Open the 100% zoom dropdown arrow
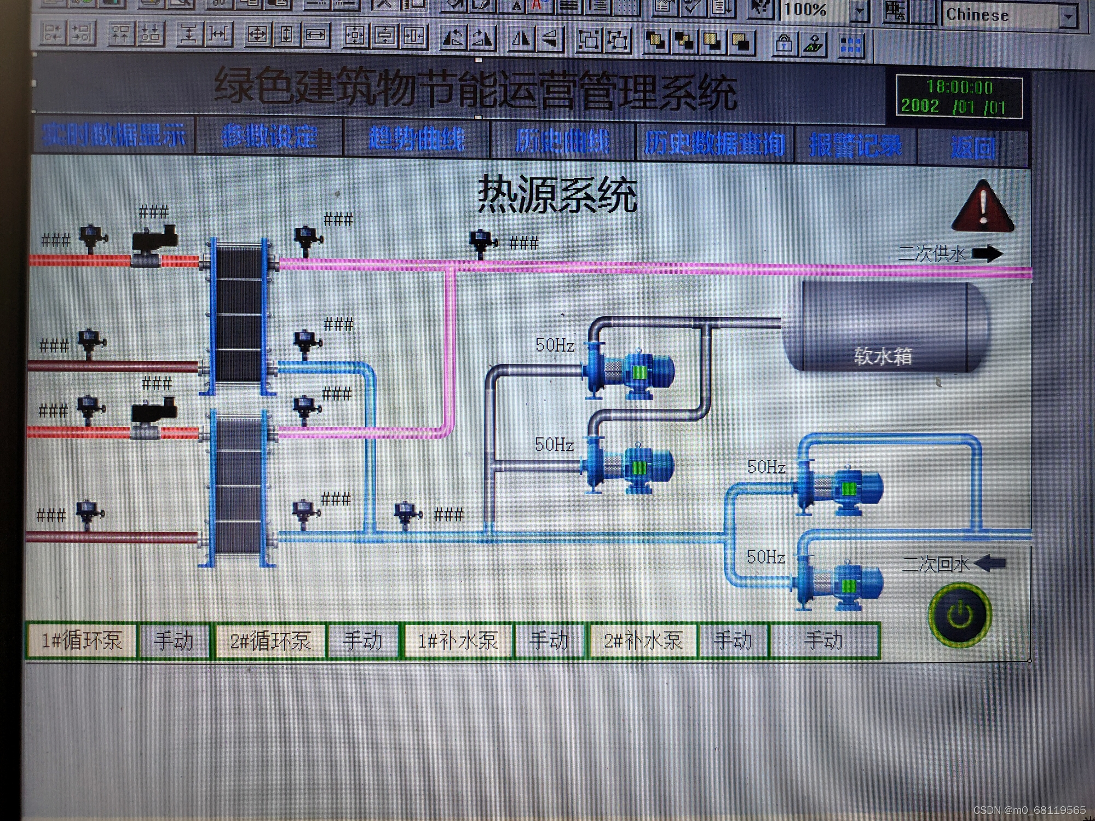Image resolution: width=1095 pixels, height=821 pixels. pyautogui.click(x=859, y=10)
